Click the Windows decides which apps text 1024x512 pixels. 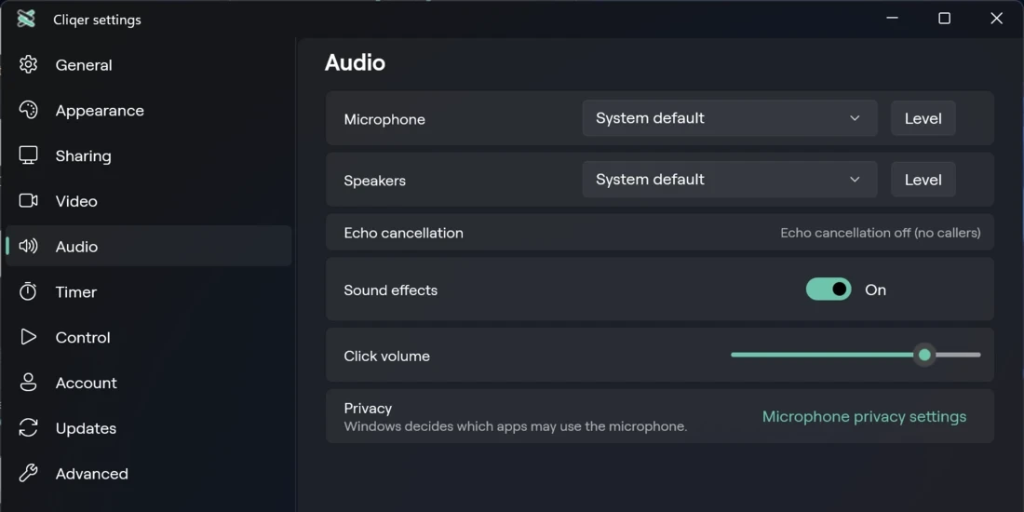pyautogui.click(x=516, y=426)
